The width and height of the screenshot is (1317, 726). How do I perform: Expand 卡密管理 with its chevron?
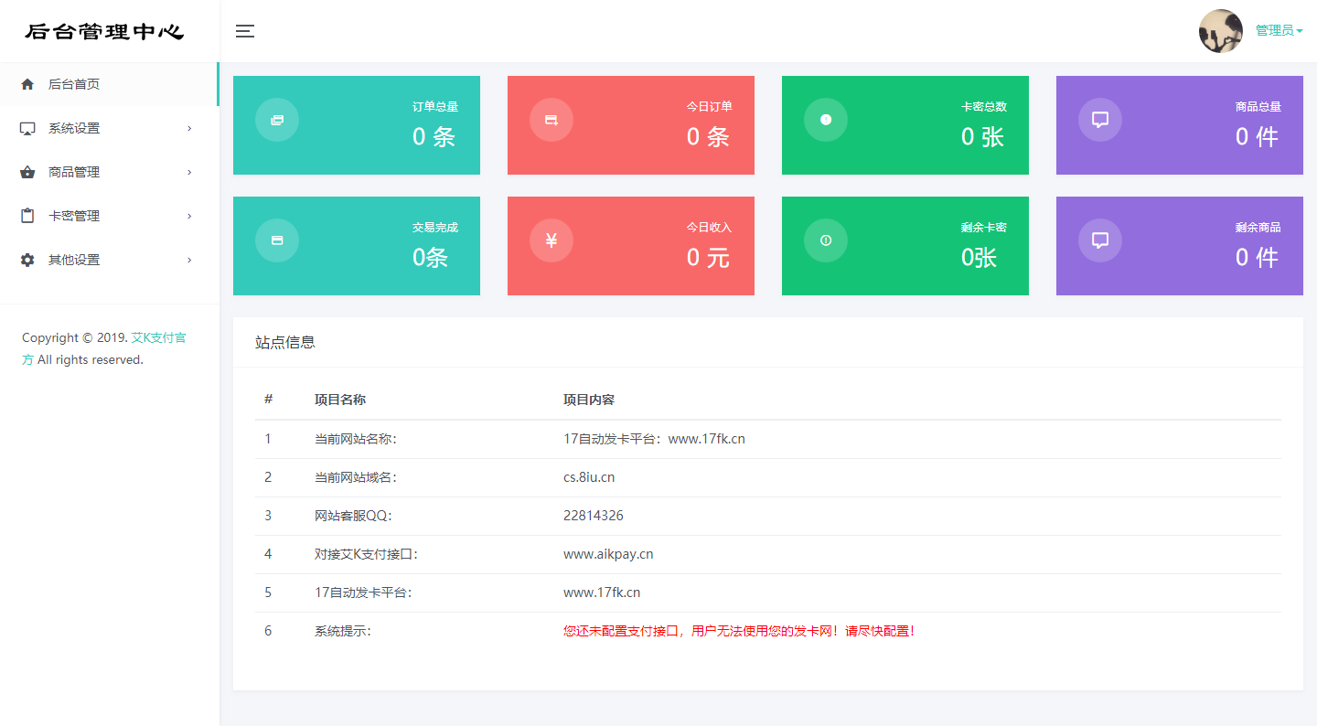[189, 216]
